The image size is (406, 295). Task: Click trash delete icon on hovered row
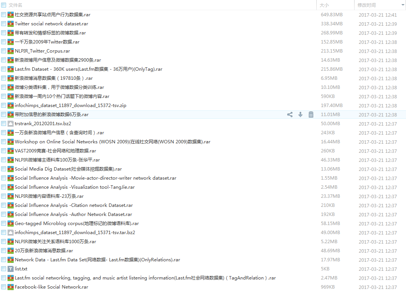(311, 115)
